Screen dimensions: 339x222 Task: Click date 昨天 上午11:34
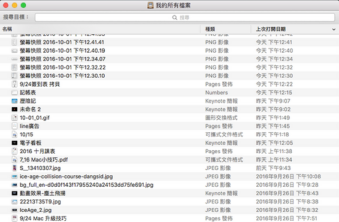click(x=274, y=160)
